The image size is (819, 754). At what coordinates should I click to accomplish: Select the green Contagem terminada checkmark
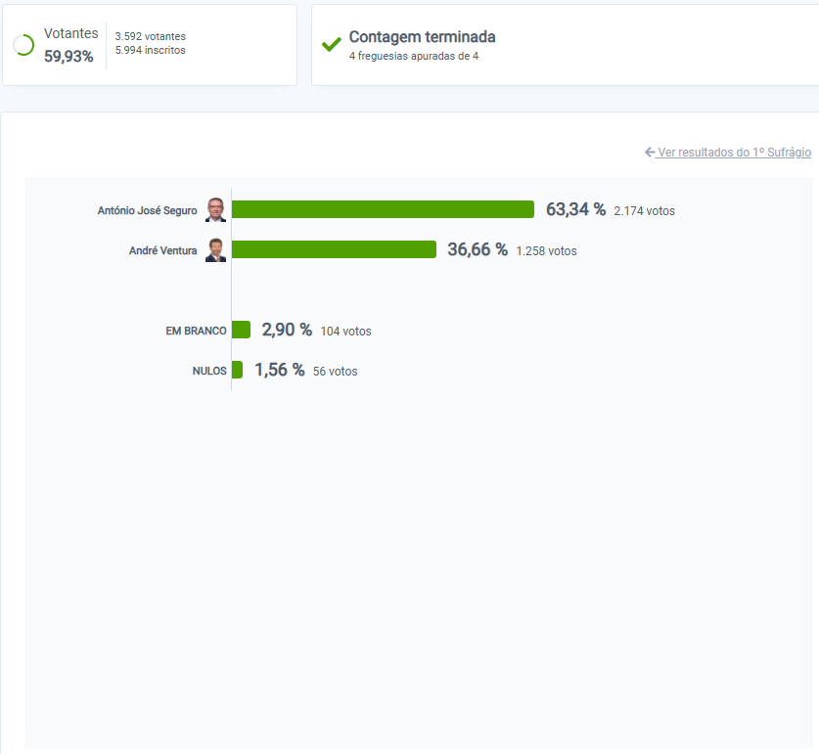pyautogui.click(x=331, y=44)
